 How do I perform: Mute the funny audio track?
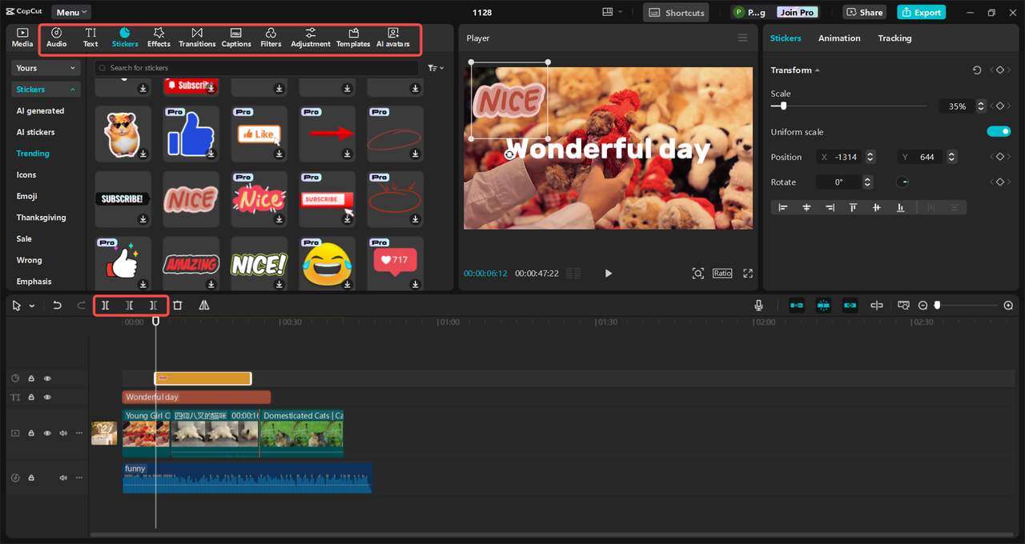click(63, 478)
